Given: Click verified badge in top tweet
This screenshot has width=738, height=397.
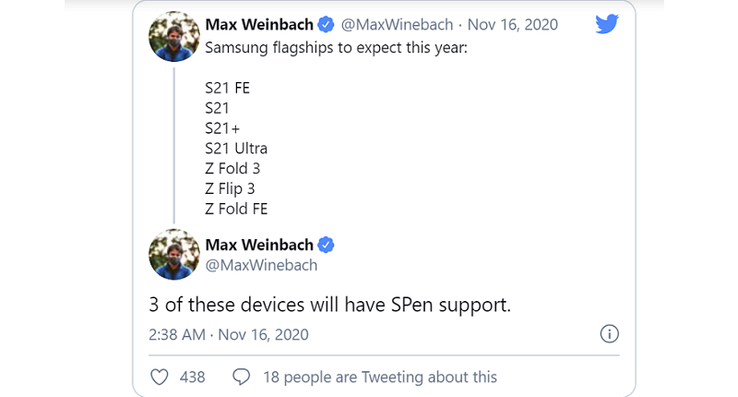Looking at the screenshot, I should coord(326,25).
